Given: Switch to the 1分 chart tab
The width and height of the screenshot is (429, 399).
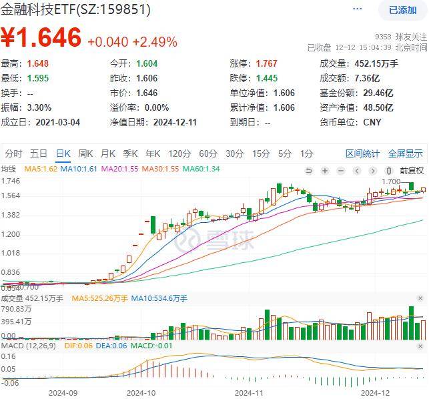Looking at the screenshot, I should tap(306, 153).
